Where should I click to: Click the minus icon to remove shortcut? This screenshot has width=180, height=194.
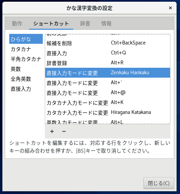[64, 131]
